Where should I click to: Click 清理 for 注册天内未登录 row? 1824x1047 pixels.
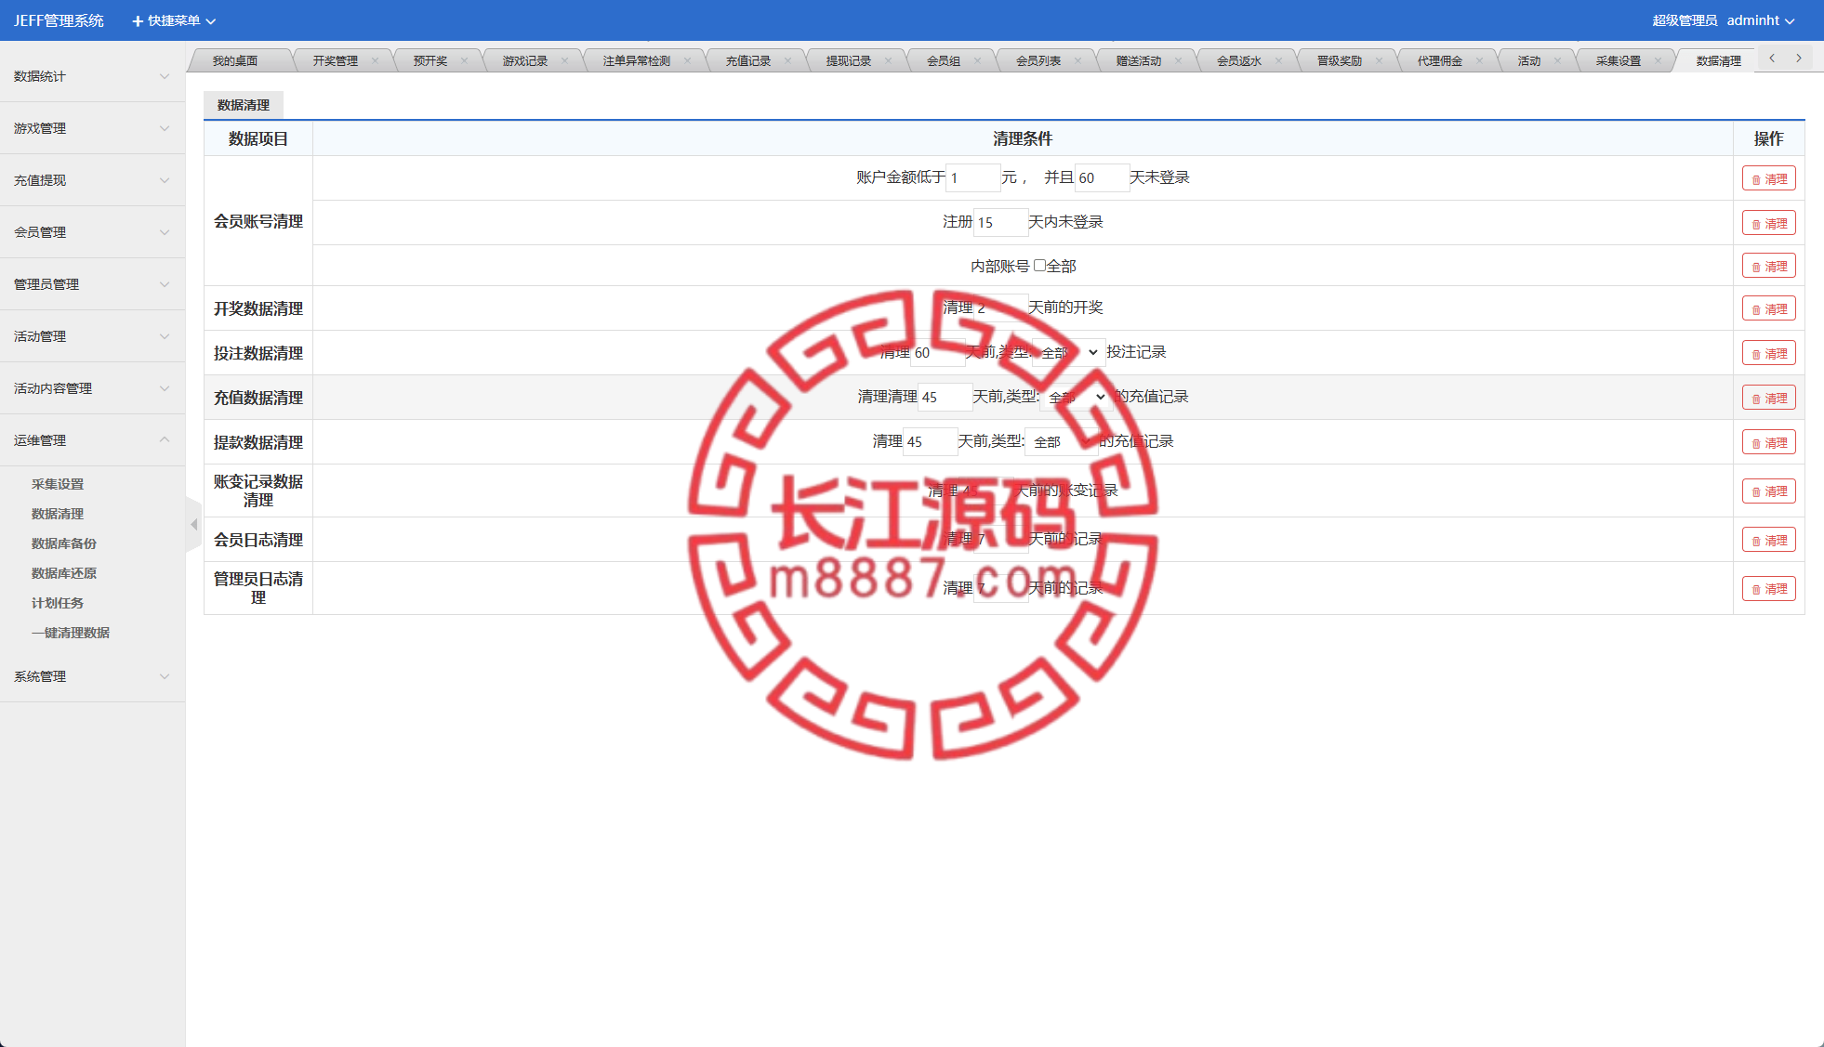point(1768,223)
